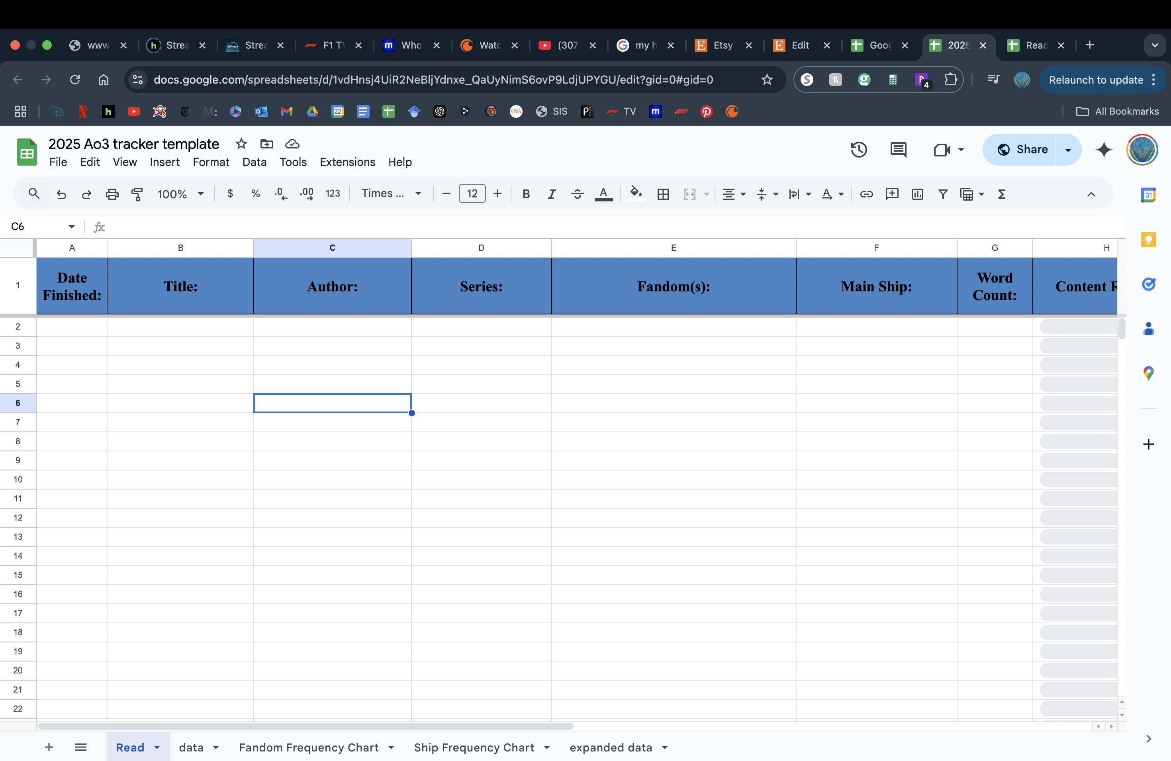Insert a link into the cell
This screenshot has height=761, width=1171.
click(866, 194)
